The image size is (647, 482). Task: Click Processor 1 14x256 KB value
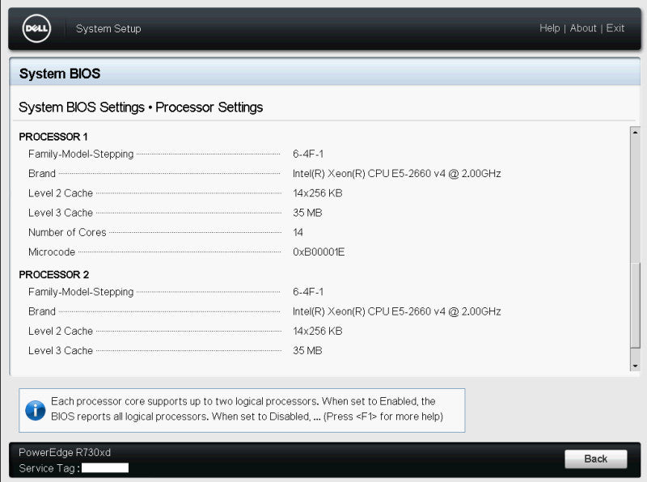318,193
